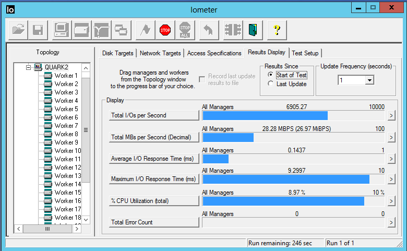Expand details arrow for Total I/Os per Second
This screenshot has height=251, width=407.
[x=391, y=115]
